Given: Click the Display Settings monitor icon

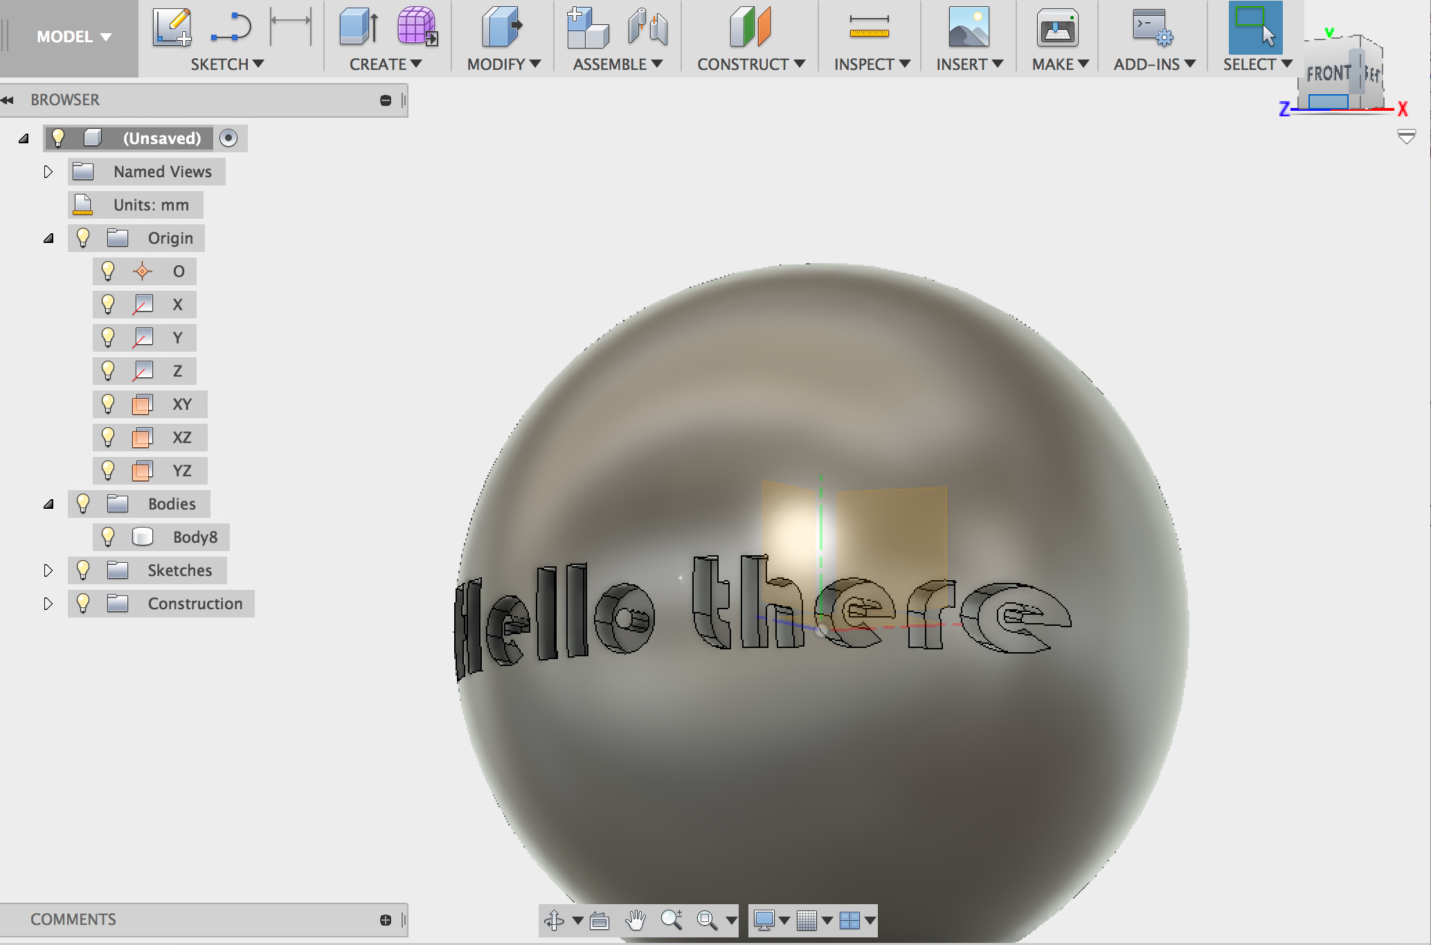Looking at the screenshot, I should (764, 920).
